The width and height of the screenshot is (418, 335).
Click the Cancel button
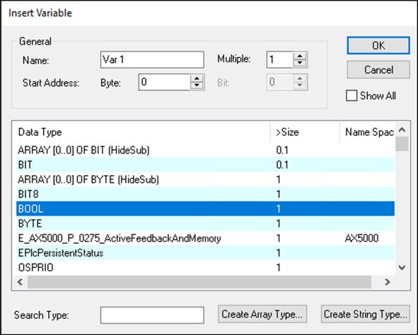coord(378,70)
